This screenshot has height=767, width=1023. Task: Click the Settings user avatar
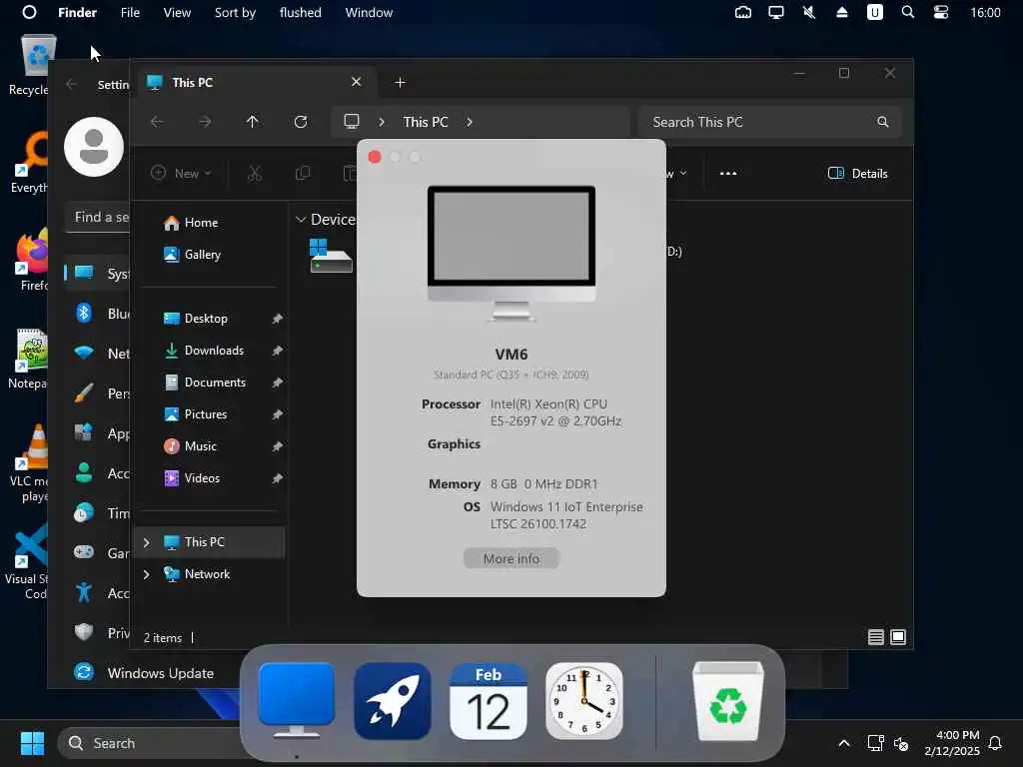94,147
